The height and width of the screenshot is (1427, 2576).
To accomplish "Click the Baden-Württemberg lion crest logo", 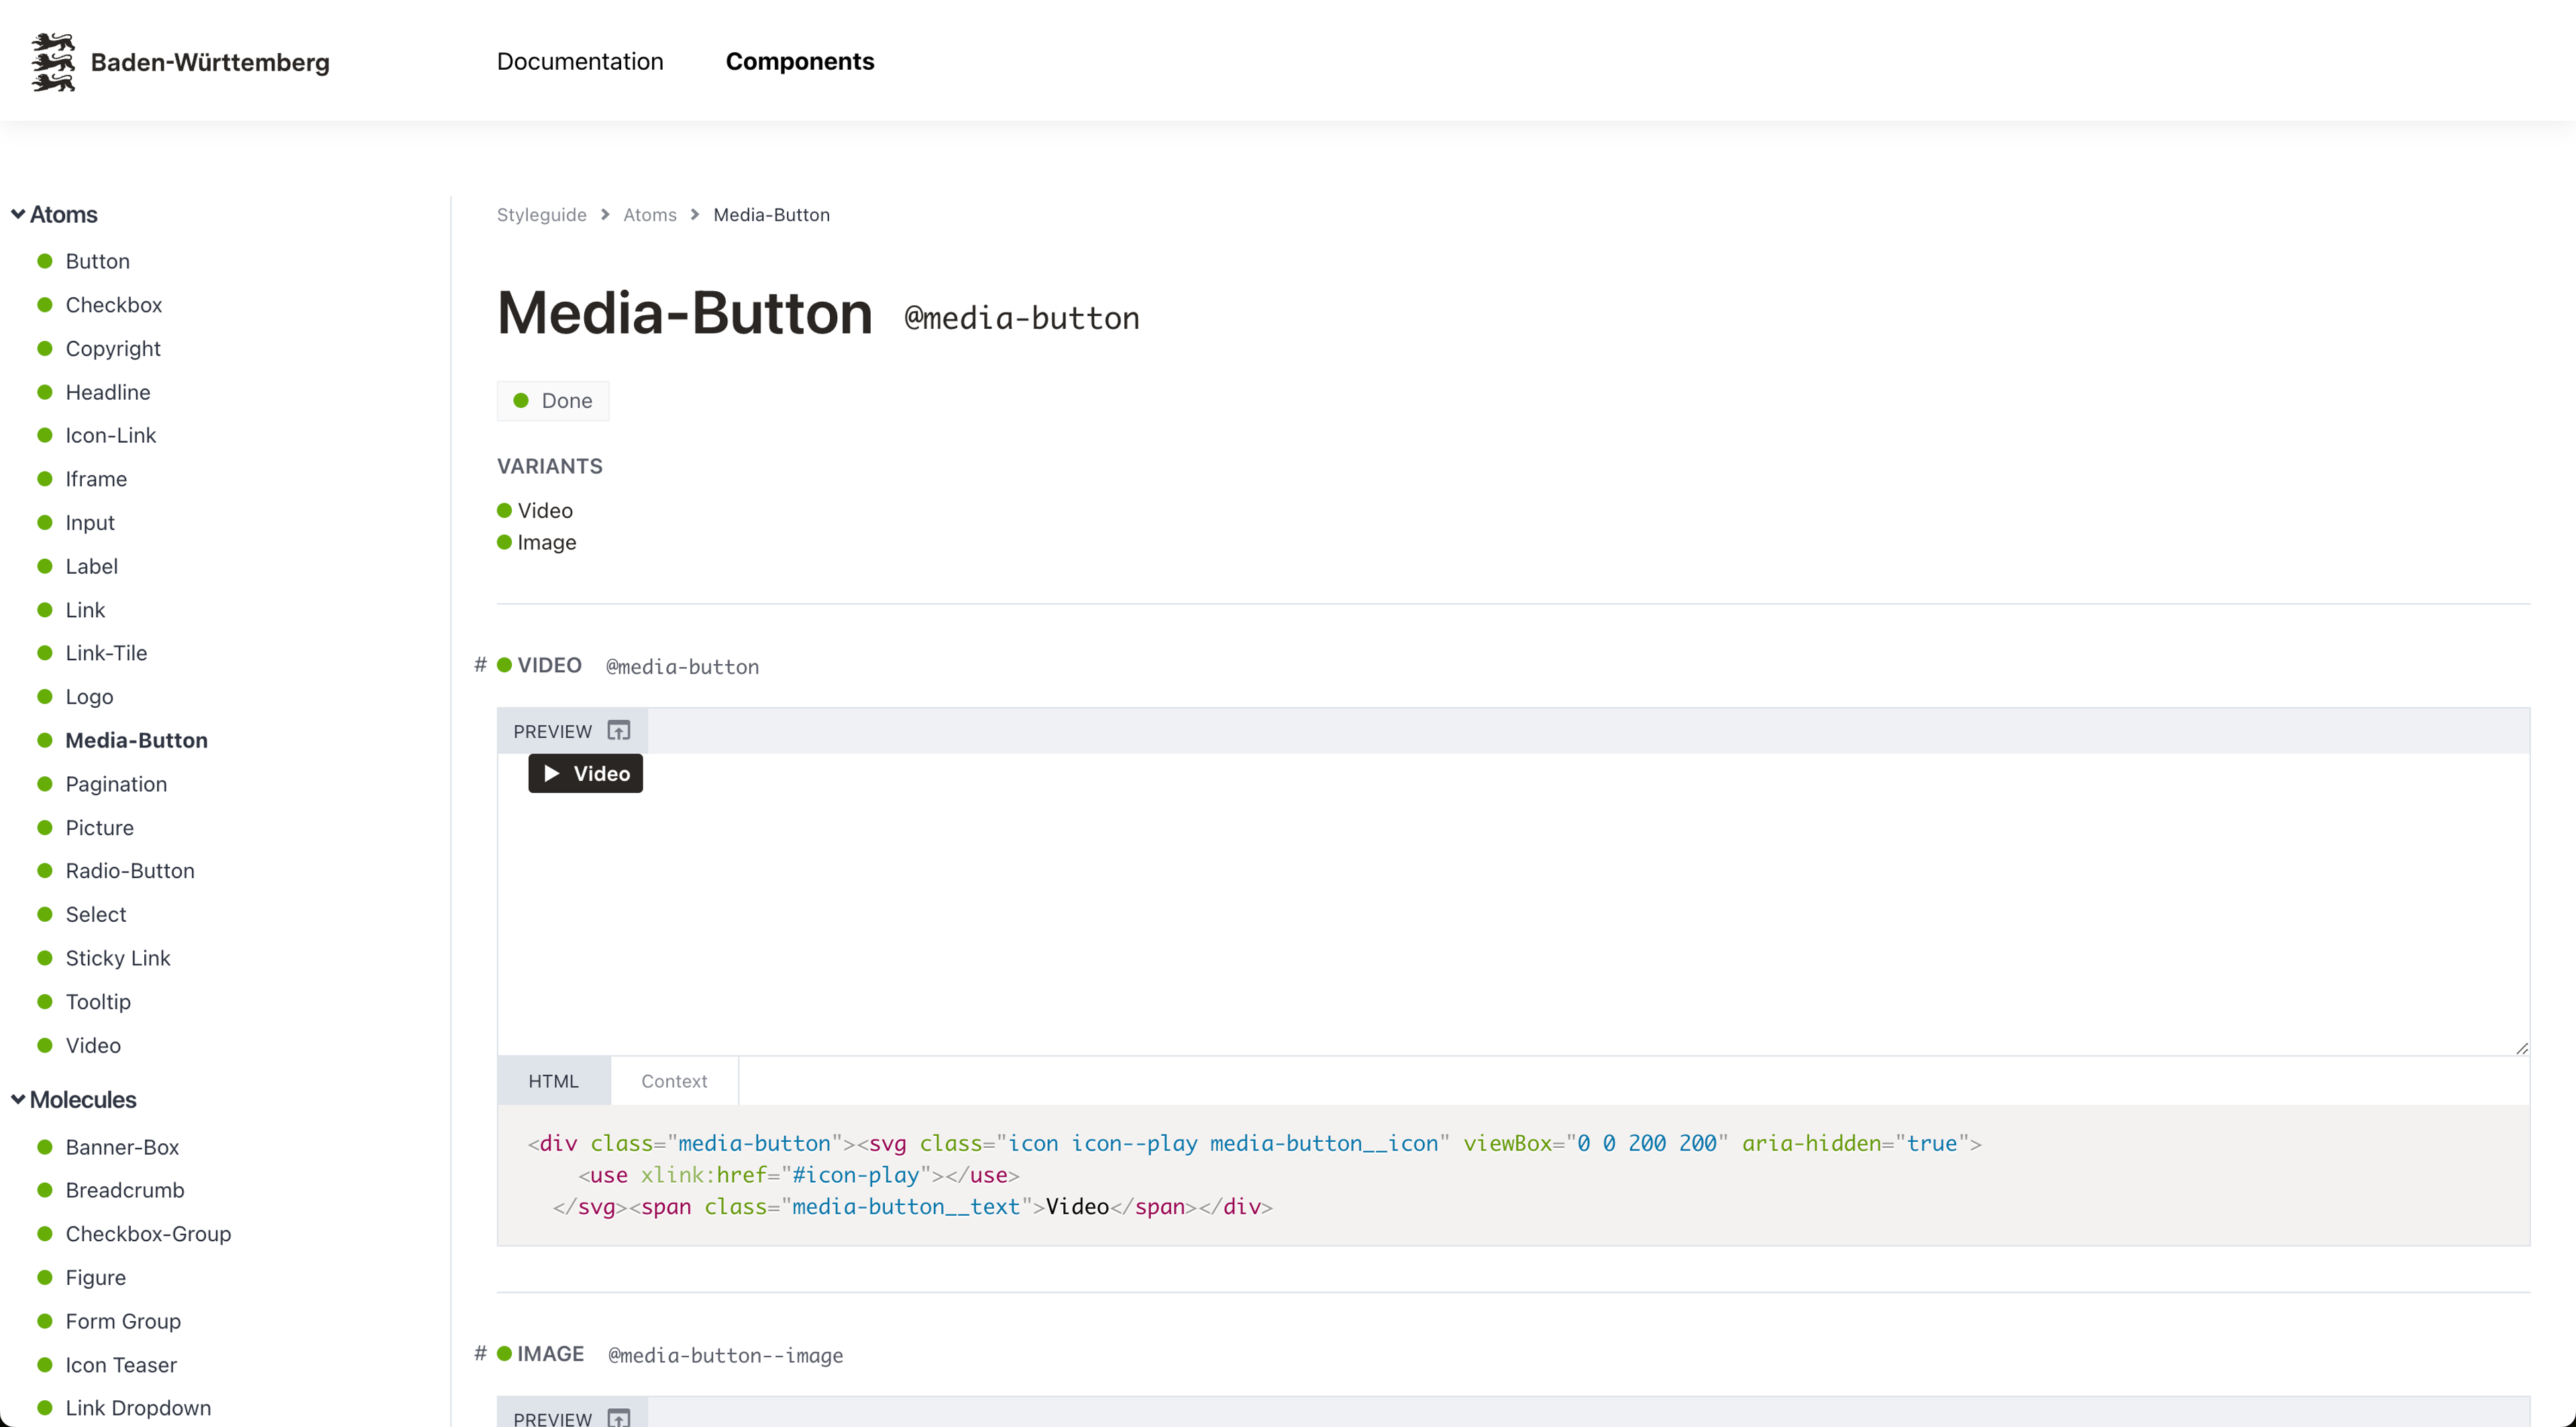I will 53,62.
